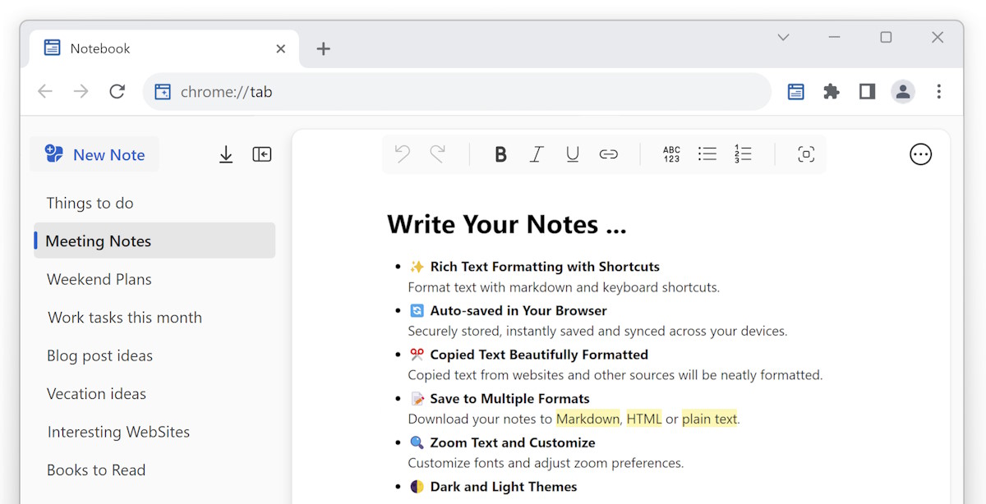The image size is (986, 504).
Task: Create a New Note
Action: coord(94,153)
